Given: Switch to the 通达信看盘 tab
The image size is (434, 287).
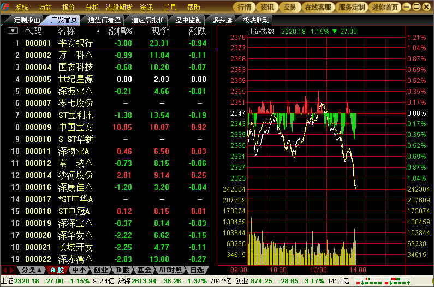Looking at the screenshot, I should (x=105, y=20).
